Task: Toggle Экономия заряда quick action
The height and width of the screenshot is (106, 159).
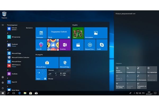Action: pos(131,85)
